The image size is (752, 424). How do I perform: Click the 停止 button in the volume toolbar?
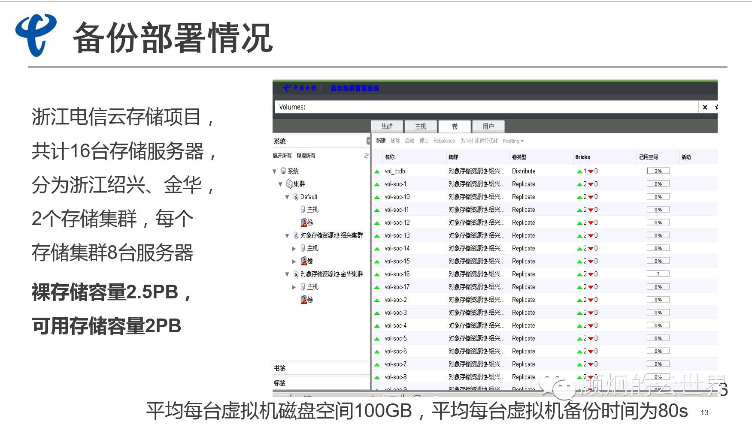coord(424,141)
